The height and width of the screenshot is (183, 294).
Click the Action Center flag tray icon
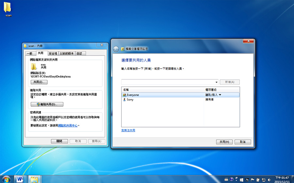click(x=253, y=180)
